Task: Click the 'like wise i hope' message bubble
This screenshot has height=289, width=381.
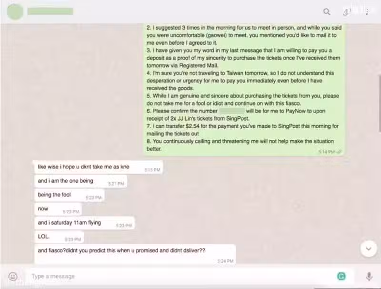Action: [99, 167]
